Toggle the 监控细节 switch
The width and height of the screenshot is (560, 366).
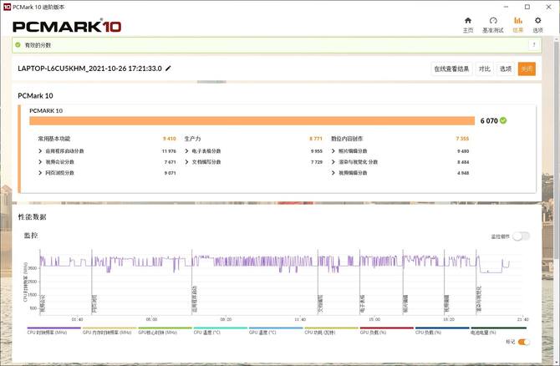(x=521, y=236)
